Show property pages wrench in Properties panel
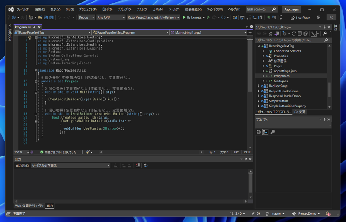346x222 pixels. click(x=272, y=132)
